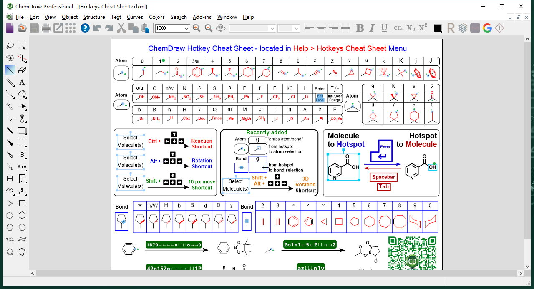The width and height of the screenshot is (534, 289).
Task: Toggle CH2 formula formatting
Action: tap(399, 28)
